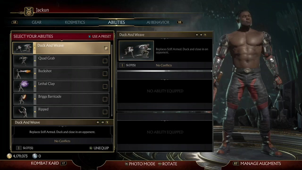Screen dimensions: 302x170
Task: Click the gold koin currency icon
Action: (9, 156)
